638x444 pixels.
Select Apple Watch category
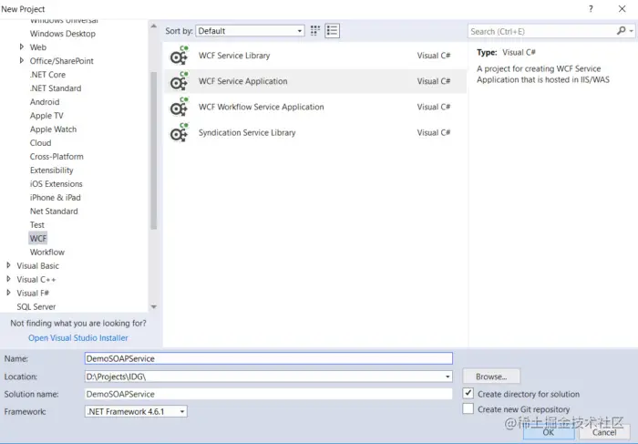(x=53, y=129)
